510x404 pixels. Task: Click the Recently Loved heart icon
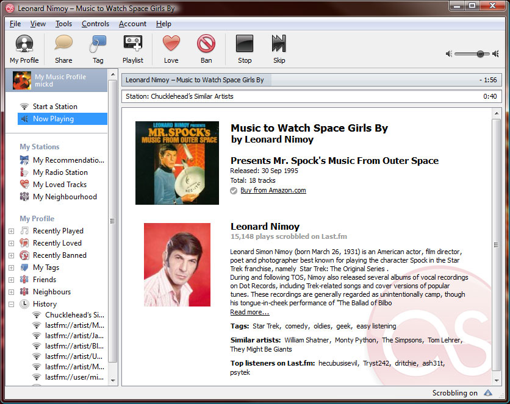point(24,243)
